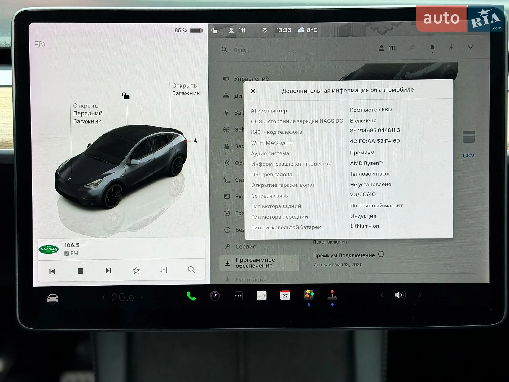Tap the 85 % battery indicator
The width and height of the screenshot is (509, 382).
pos(188,31)
